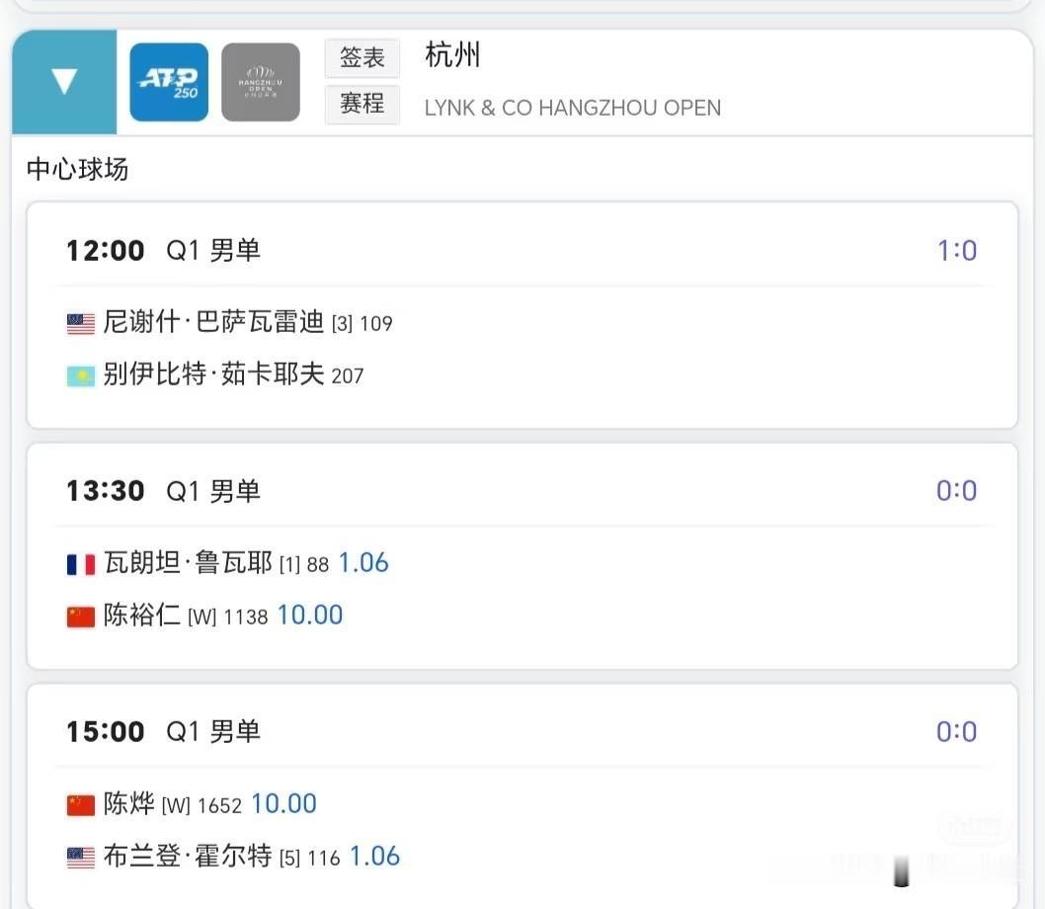Click the USA flag beside 布兰登·霍尔特
1045x909 pixels.
(x=81, y=858)
